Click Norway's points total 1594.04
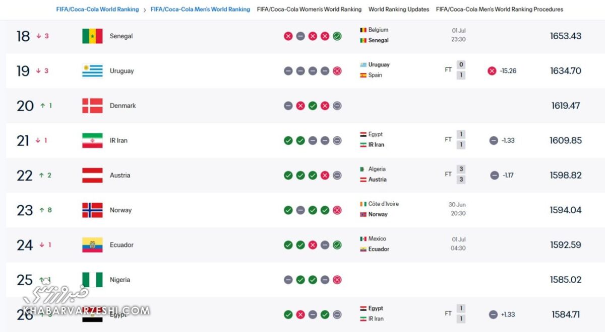This screenshot has width=605, height=332. coord(566,210)
